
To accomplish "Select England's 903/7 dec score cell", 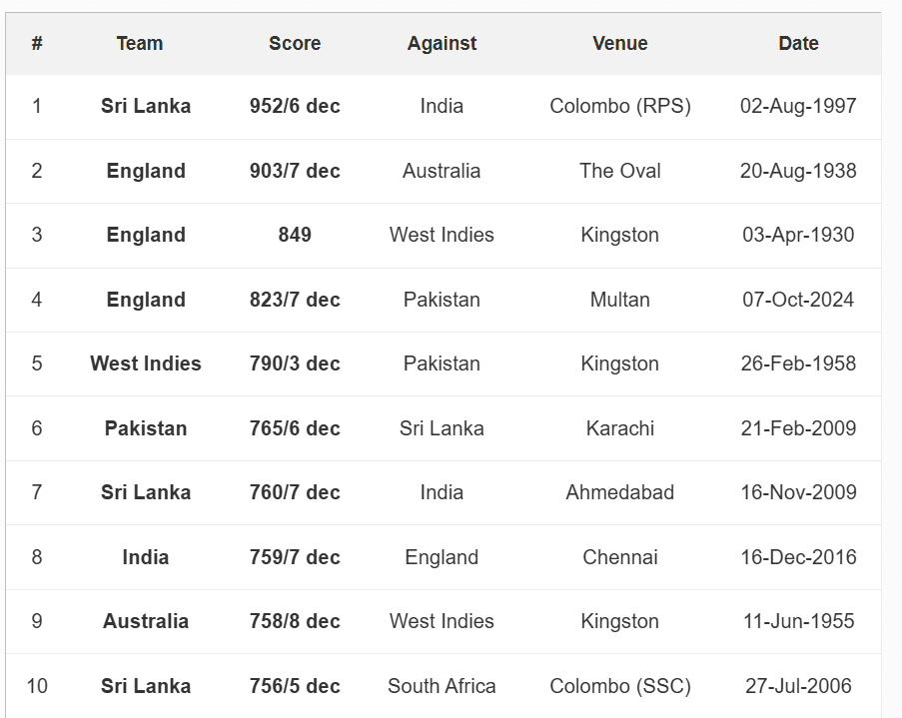I will coord(295,171).
